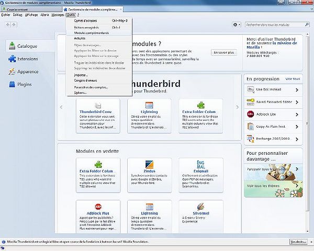Open Paramètres des comptes menu item
This screenshot has height=251, width=314.
tap(99, 87)
